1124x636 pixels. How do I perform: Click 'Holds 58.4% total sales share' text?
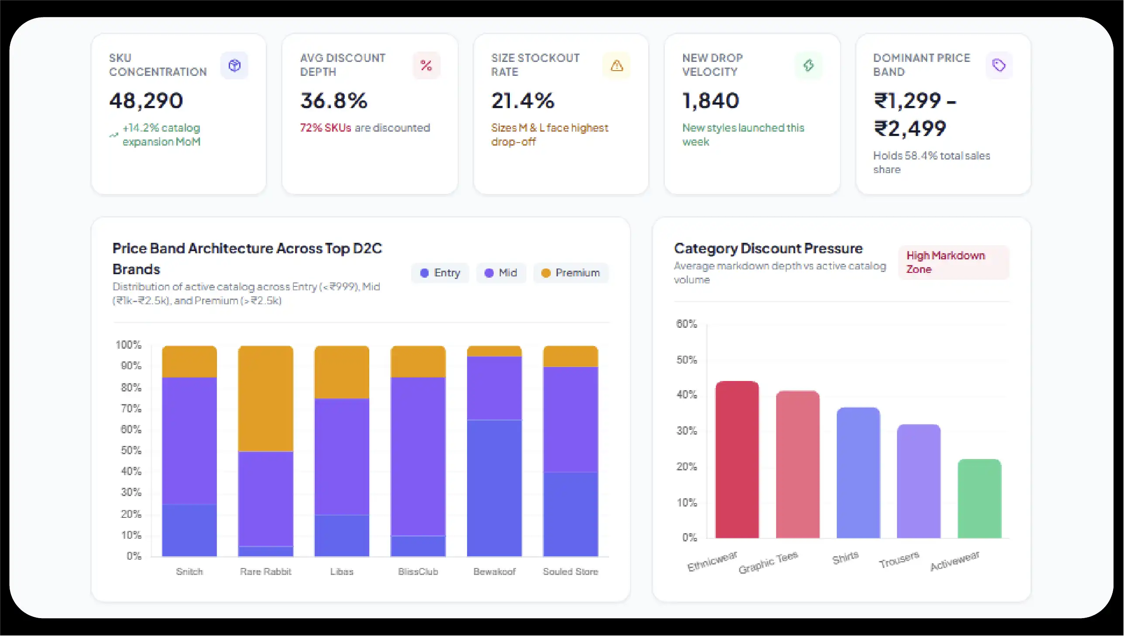click(932, 163)
